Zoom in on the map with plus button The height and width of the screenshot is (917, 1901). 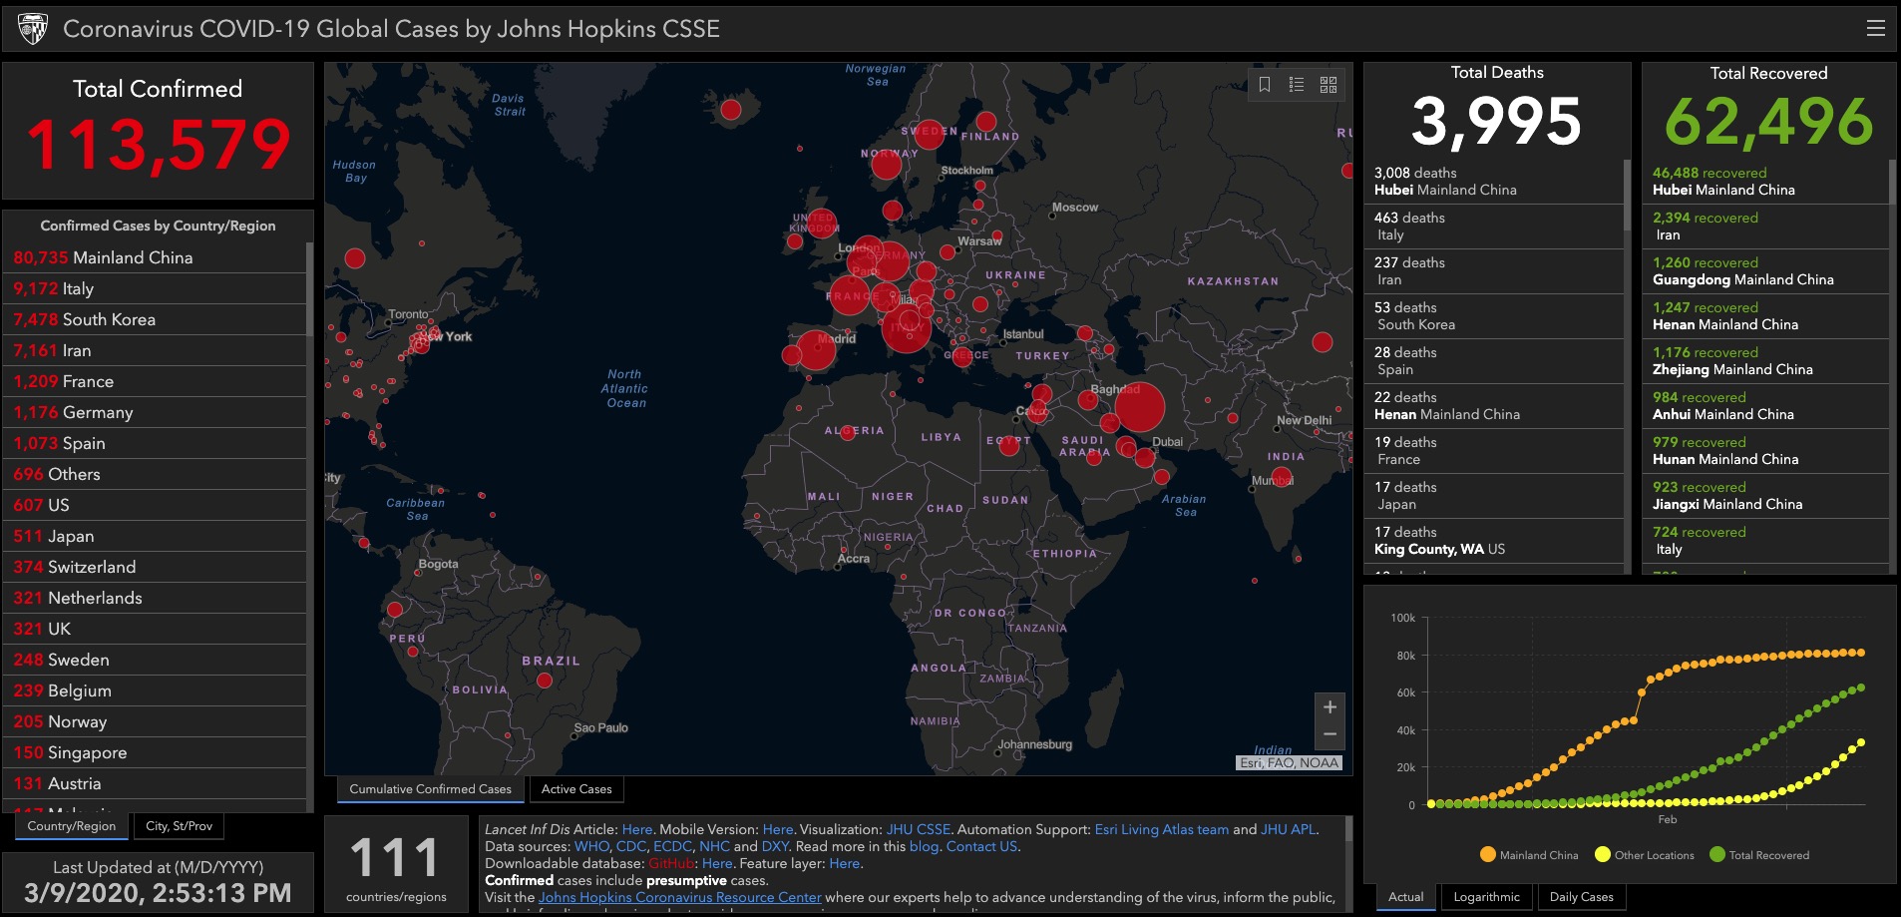pos(1330,706)
